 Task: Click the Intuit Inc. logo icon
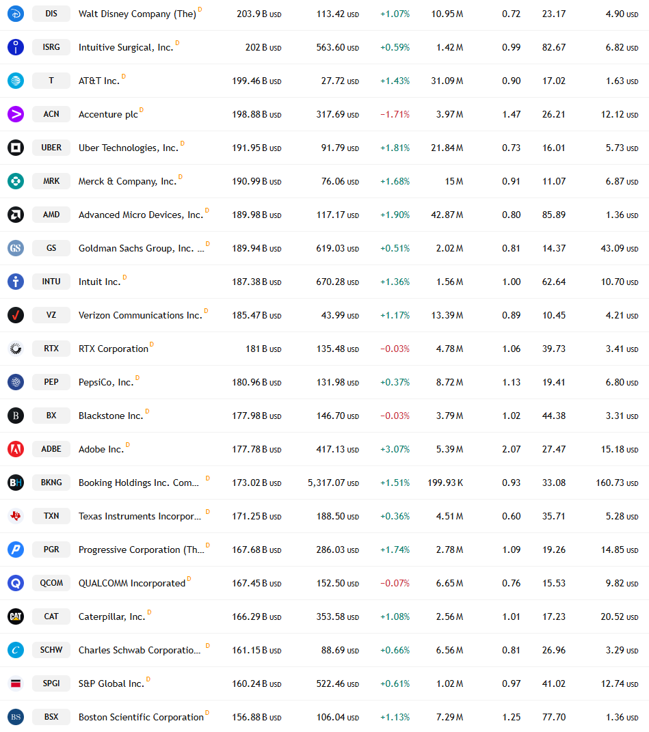[x=16, y=282]
